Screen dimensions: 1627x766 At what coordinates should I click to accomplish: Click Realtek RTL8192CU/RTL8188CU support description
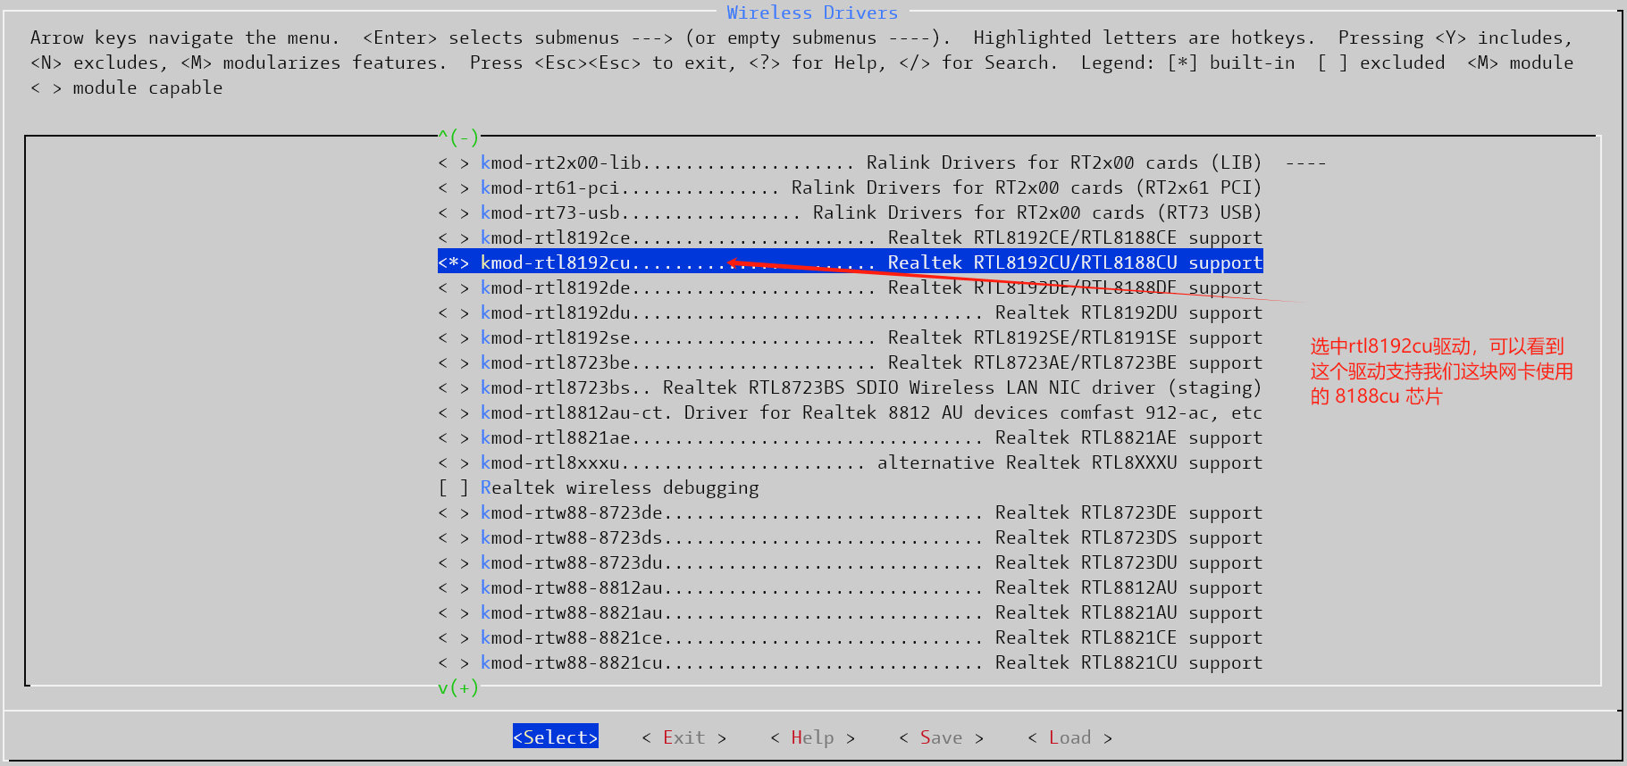pyautogui.click(x=1075, y=262)
